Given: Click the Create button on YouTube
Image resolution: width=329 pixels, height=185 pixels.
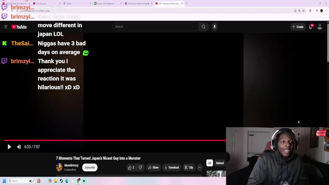Looking at the screenshot, I should point(298,27).
